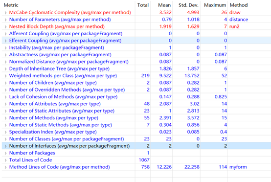Expand Number of Static Methods row
Viewport: 271px width, 182px height.
point(5,125)
